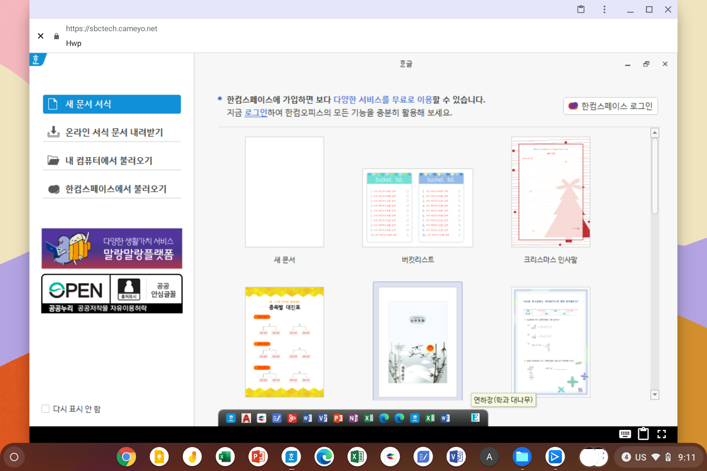The width and height of the screenshot is (707, 471).
Task: Launch AutoCAD from the inner app dock
Action: [246, 418]
